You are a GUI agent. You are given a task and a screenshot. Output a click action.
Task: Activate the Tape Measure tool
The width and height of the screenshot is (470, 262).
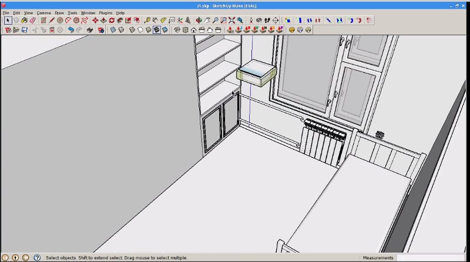pos(147,20)
